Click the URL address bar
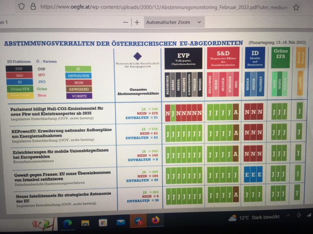This screenshot has height=234, width=313. tap(163, 7)
